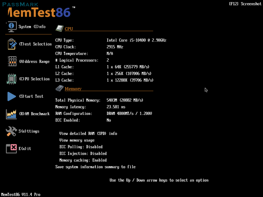Click the L3 Cache value 1 x 12288K
This screenshot has width=263, height=197.
pos(130,80)
